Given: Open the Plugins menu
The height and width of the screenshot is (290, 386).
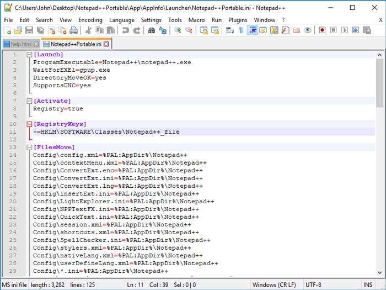Looking at the screenshot, I should 238,20.
